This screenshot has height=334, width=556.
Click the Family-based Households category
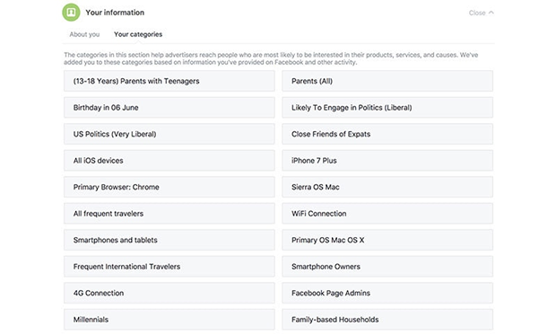(387, 320)
